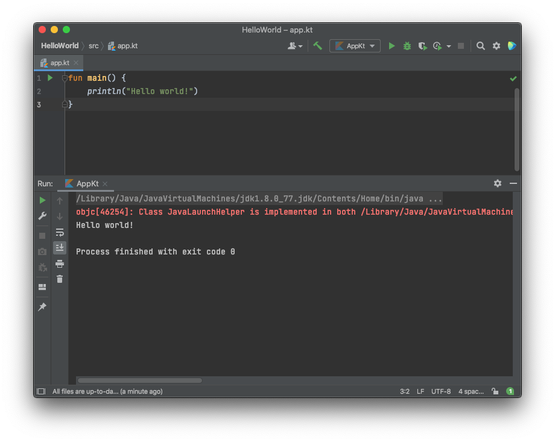The width and height of the screenshot is (555, 442).
Task: Toggle Scroll to End in console
Action: tap(60, 248)
